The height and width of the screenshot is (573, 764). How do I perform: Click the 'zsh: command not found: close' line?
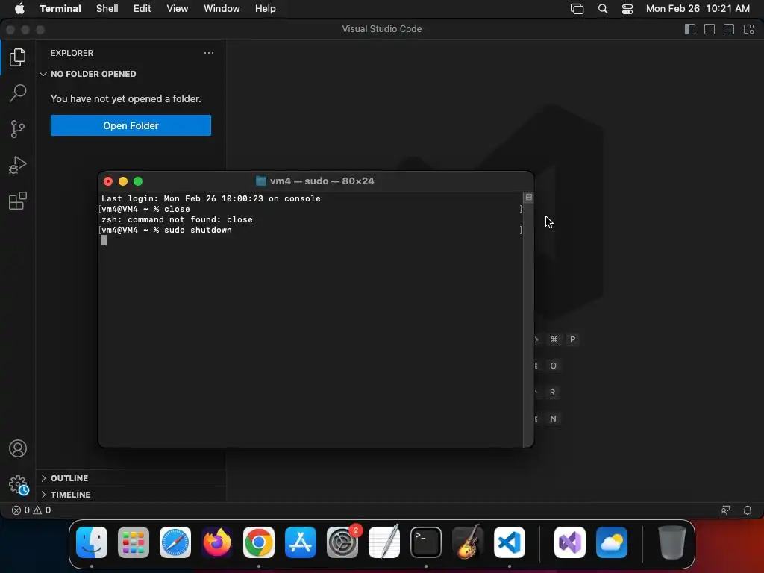click(x=177, y=220)
